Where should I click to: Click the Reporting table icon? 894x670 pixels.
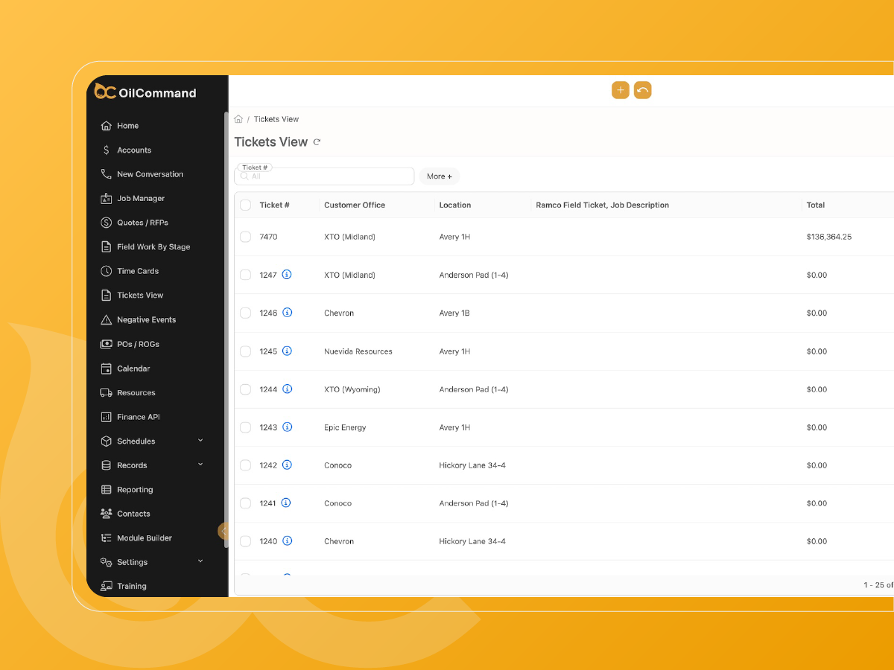(x=106, y=490)
